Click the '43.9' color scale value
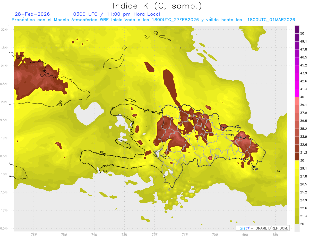309x238 pixels. tap(304, 73)
